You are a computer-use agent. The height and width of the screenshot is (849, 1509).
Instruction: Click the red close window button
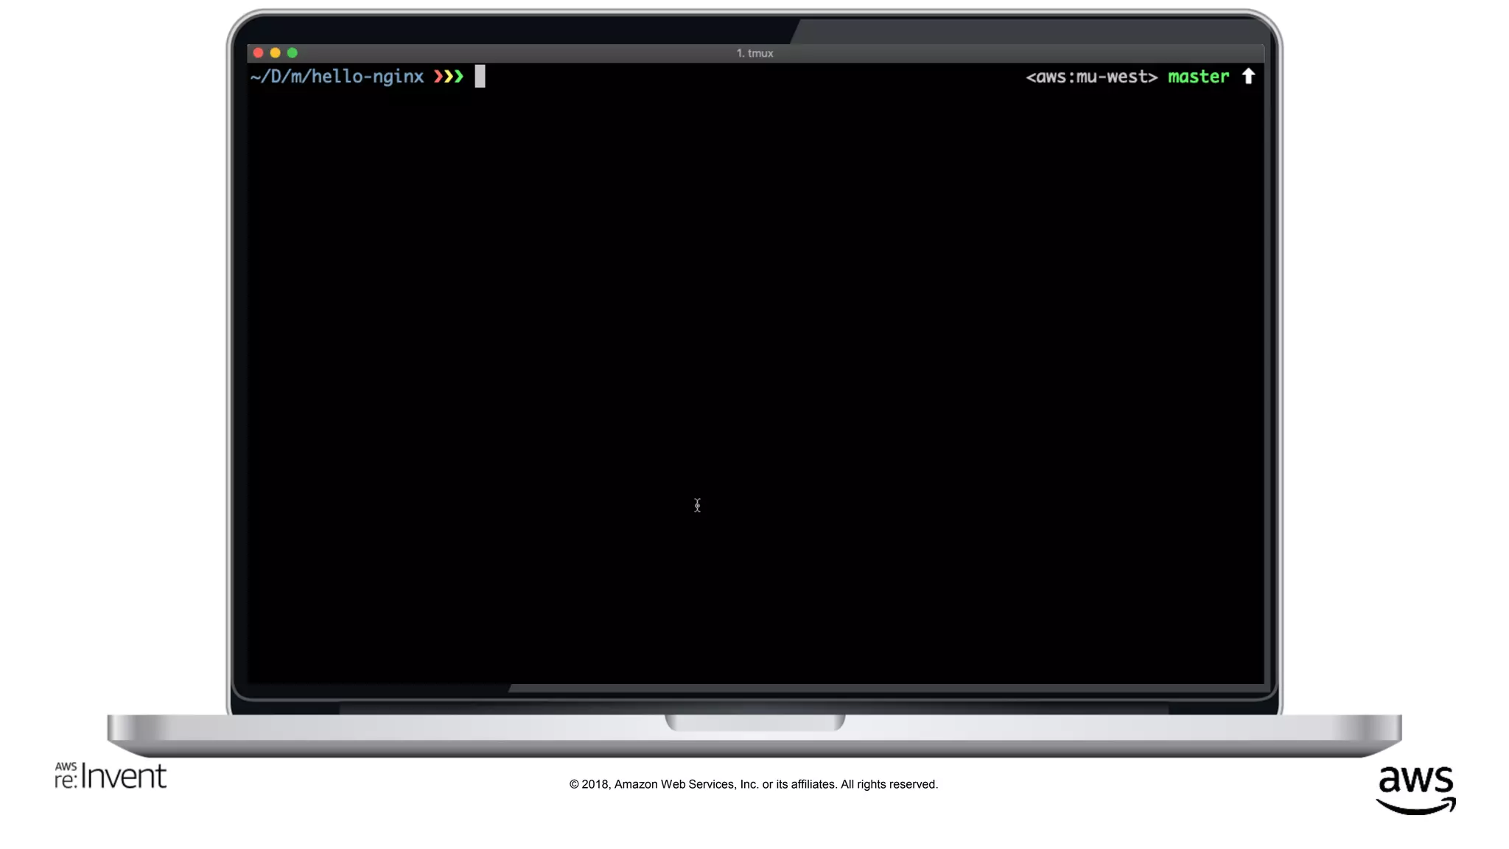point(258,53)
